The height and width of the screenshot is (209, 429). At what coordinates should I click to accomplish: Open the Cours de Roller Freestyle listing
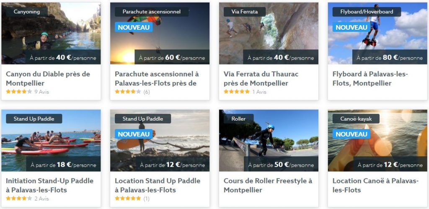click(268, 186)
